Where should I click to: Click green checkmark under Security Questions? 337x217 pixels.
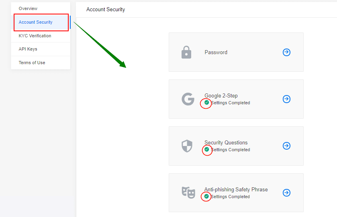click(x=207, y=149)
